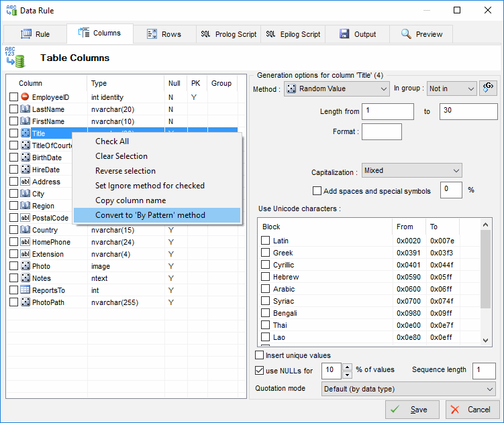Check Insert unique values
The height and width of the screenshot is (423, 504).
click(x=259, y=355)
